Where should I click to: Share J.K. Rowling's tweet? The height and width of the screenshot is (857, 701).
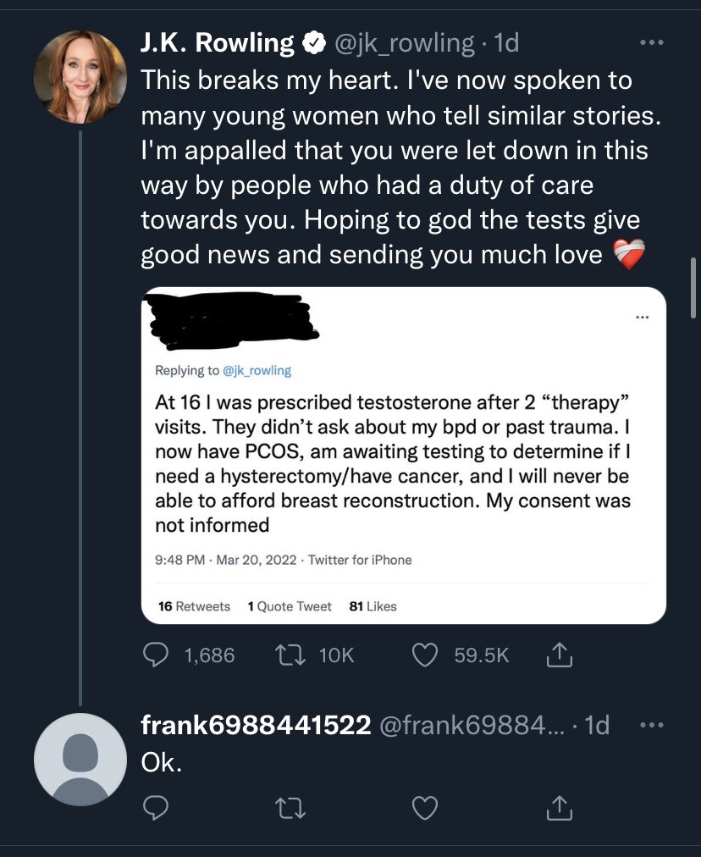[x=560, y=655]
